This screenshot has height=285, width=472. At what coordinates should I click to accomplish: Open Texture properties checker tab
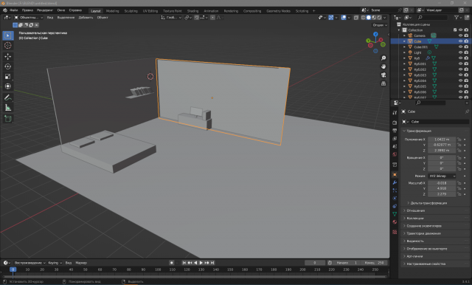pyautogui.click(x=395, y=232)
